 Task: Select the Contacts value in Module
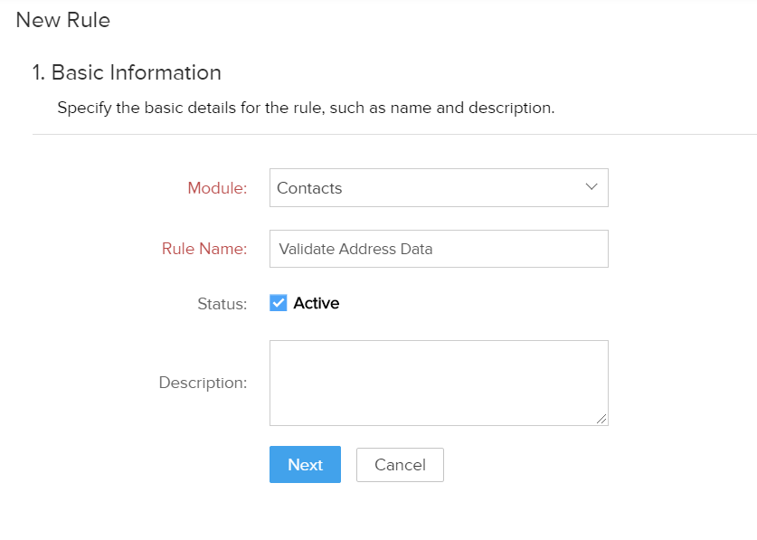click(x=309, y=188)
